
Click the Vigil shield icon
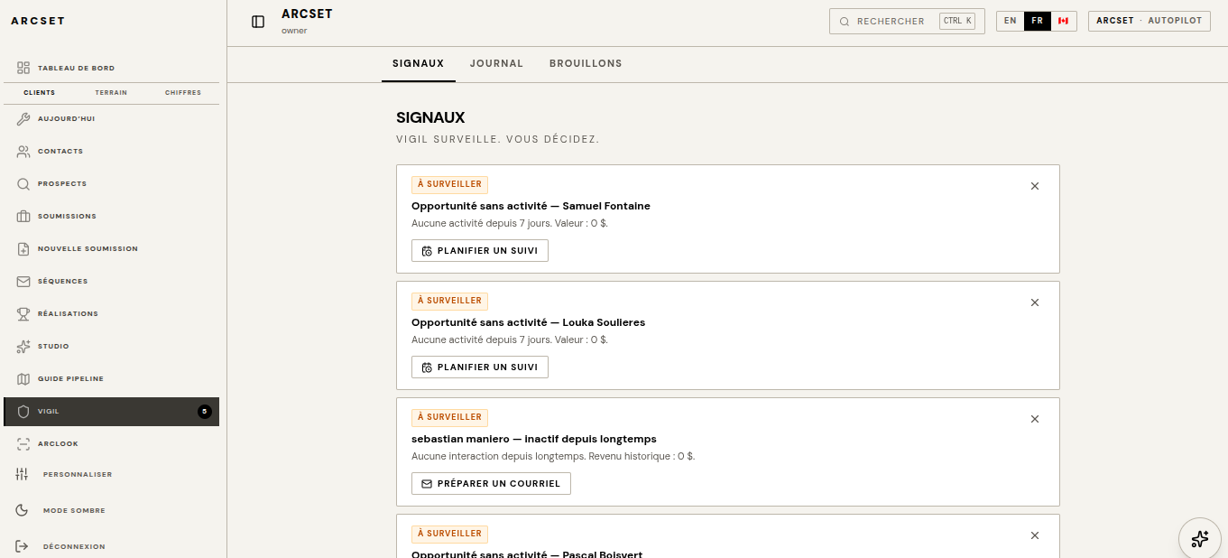pos(23,411)
